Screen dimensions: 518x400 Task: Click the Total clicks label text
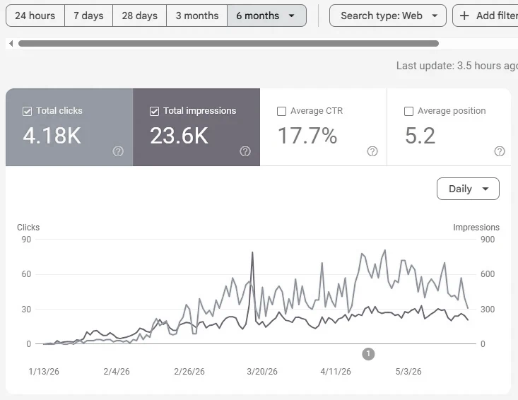tap(59, 111)
